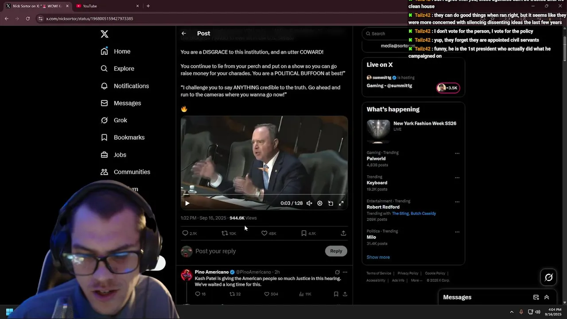Screen dimensions: 567x319
Task: Open Explore in sidebar
Action: coord(117,69)
